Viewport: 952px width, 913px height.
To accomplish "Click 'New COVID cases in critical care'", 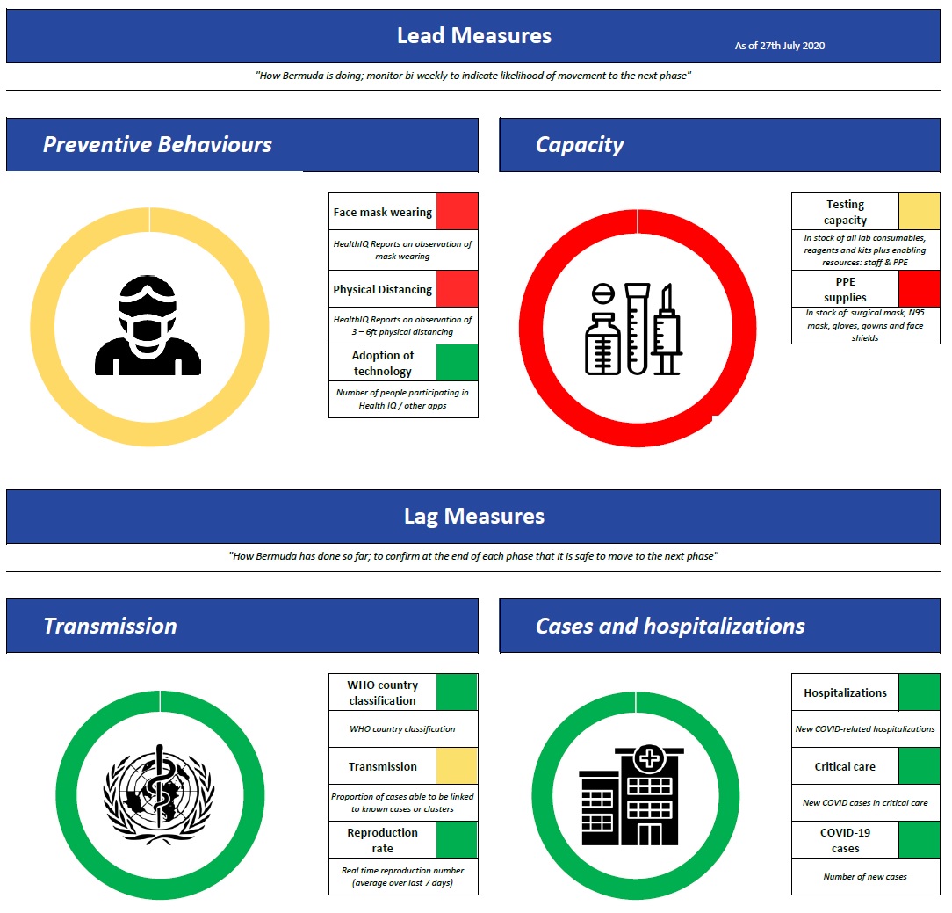I will coord(865,803).
